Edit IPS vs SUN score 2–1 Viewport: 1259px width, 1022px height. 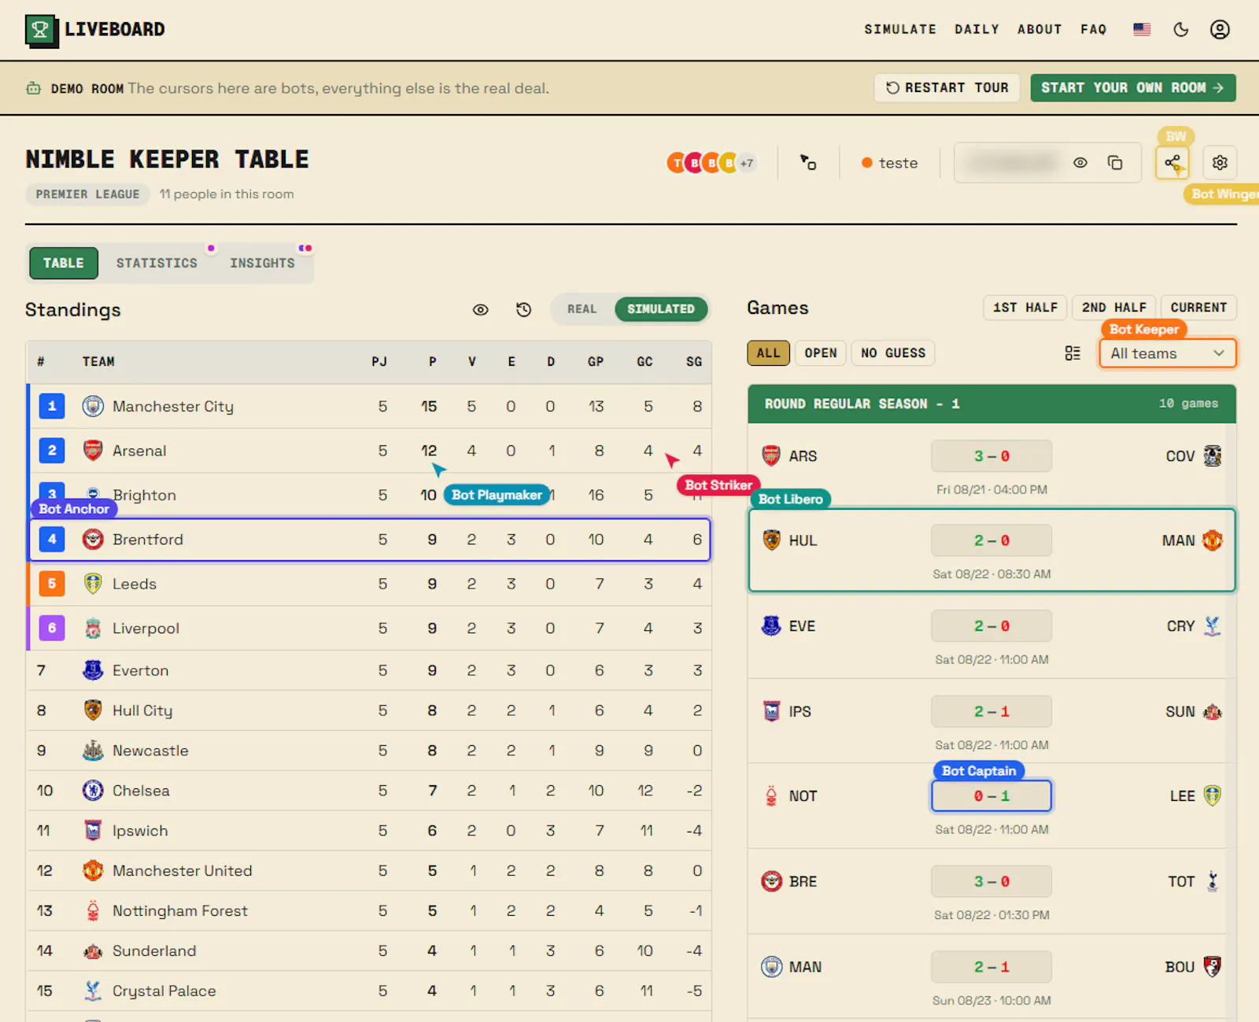[x=991, y=711]
